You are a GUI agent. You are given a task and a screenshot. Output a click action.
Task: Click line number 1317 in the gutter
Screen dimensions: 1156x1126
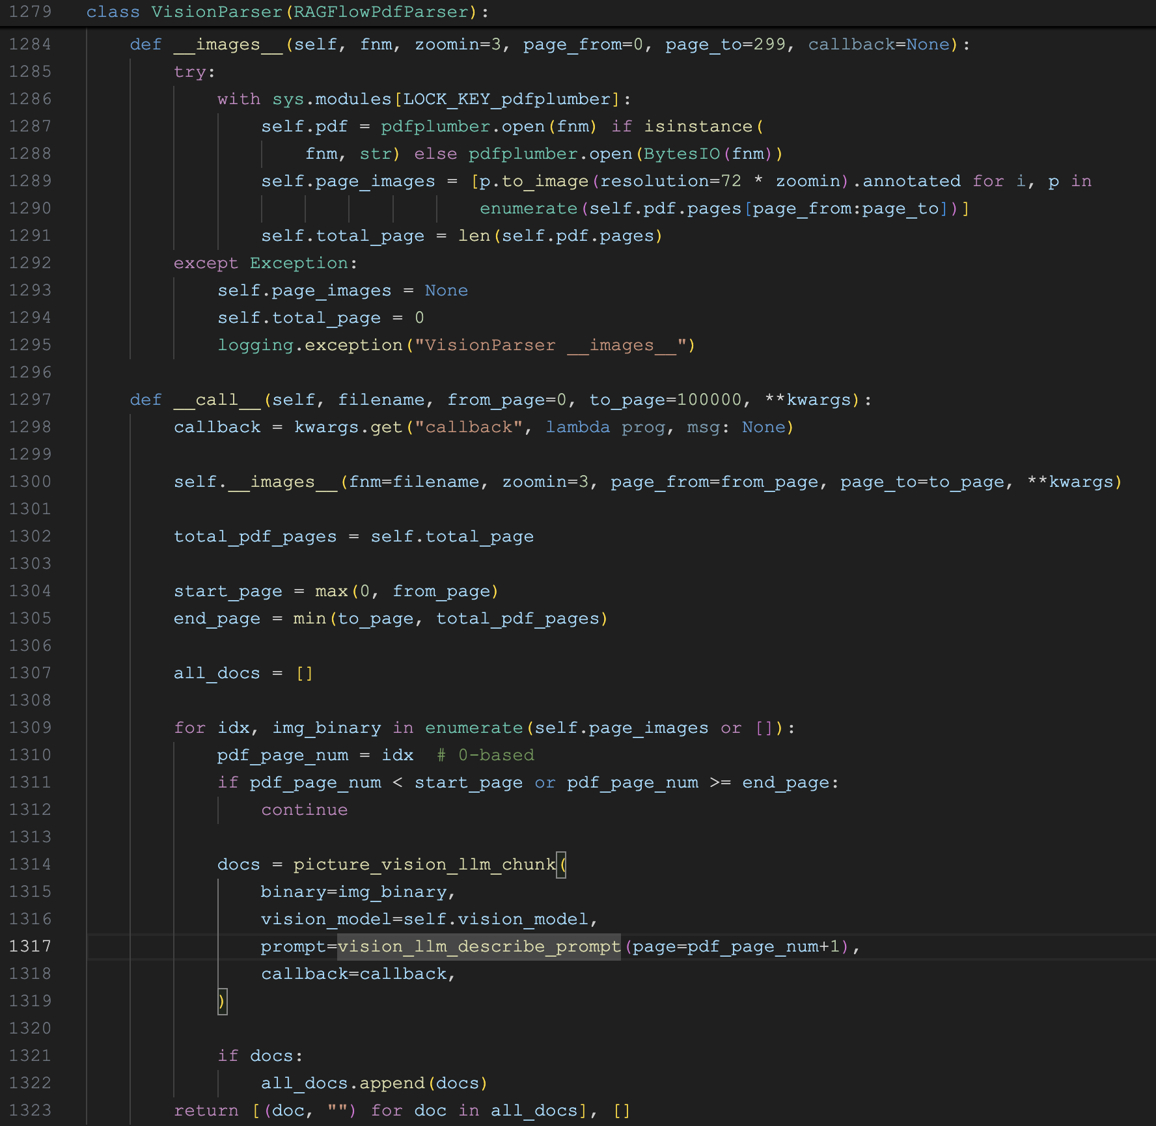tap(30, 946)
